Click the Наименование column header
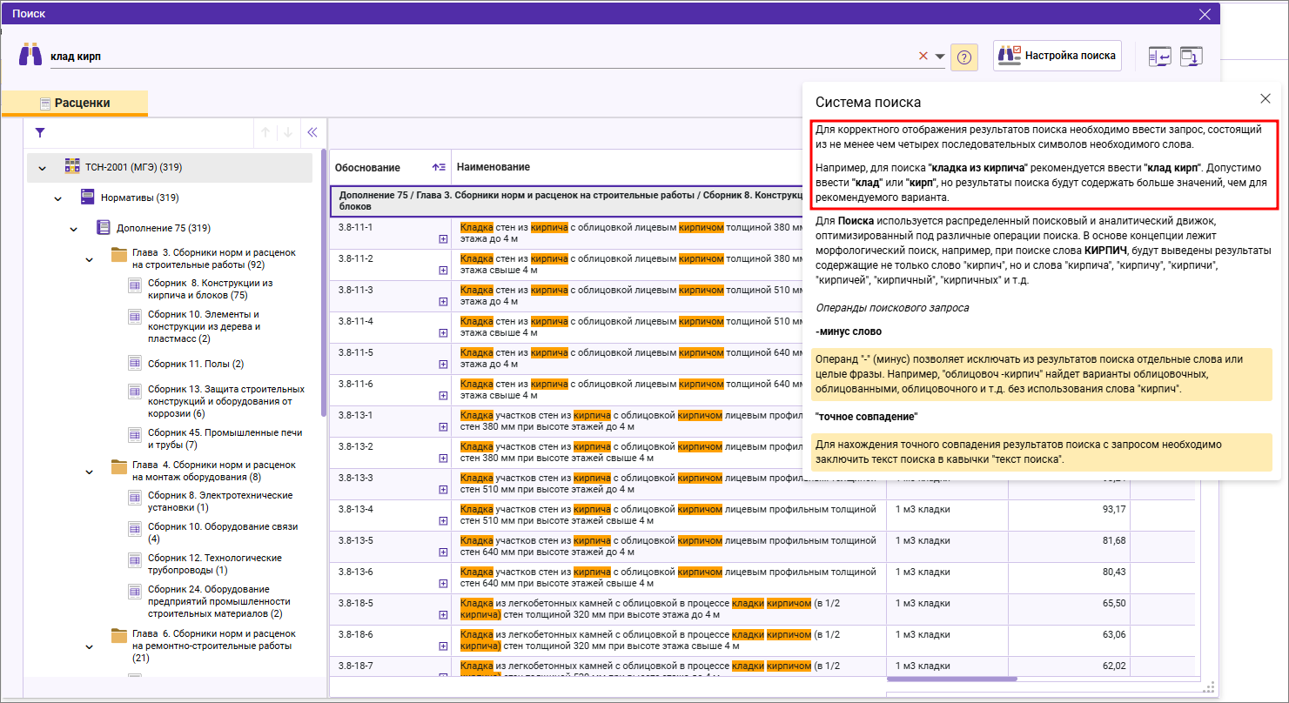 tap(493, 167)
